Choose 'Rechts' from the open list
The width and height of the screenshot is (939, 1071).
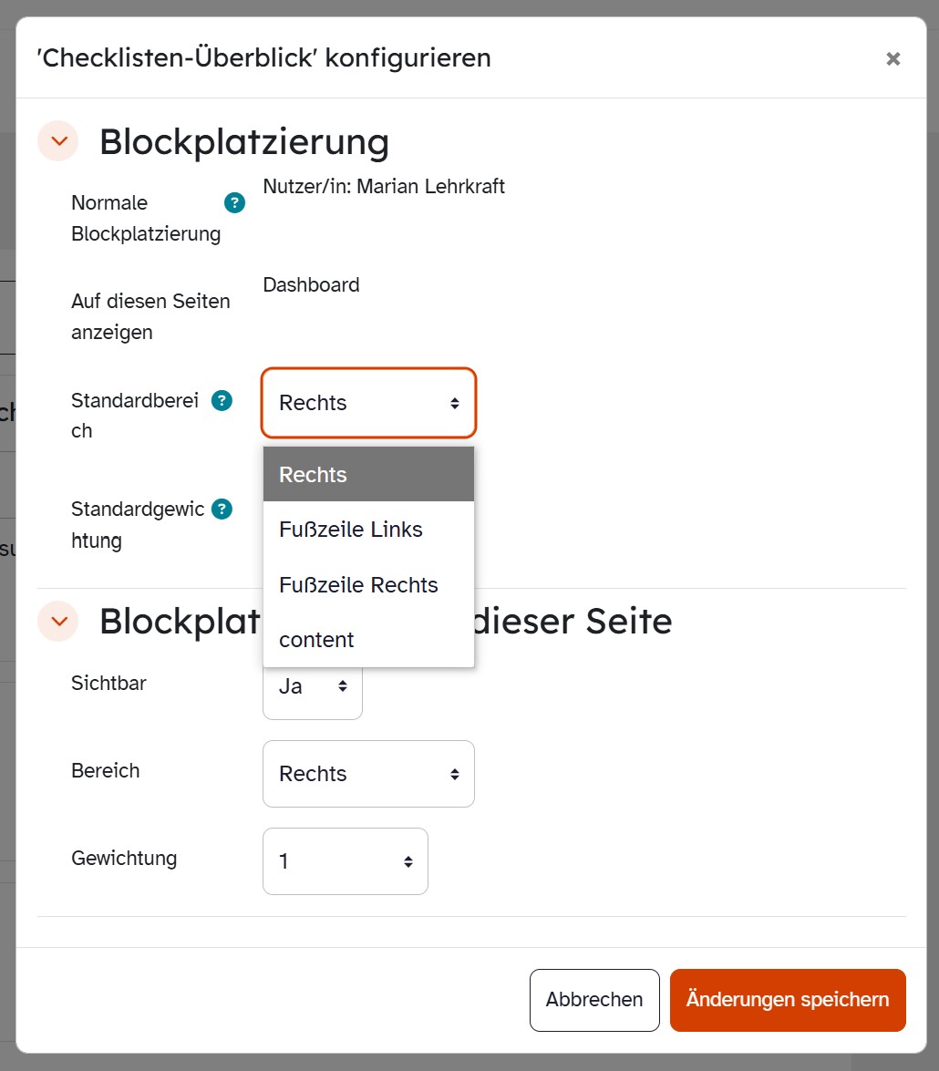point(368,474)
